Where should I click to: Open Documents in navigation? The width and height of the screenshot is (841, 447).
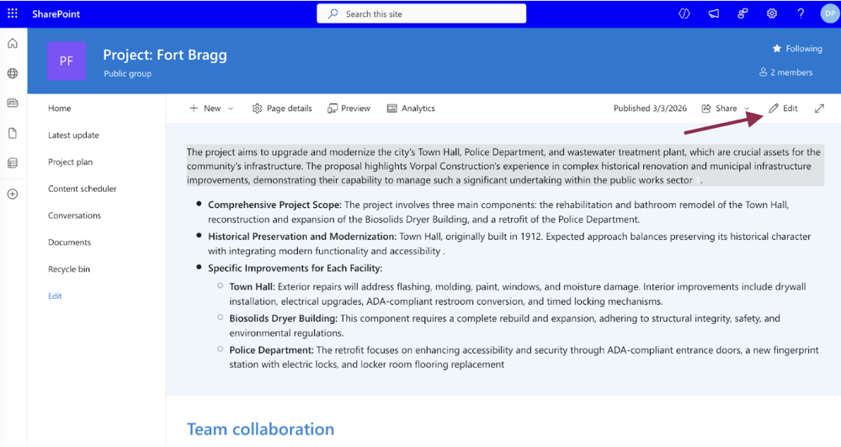[69, 242]
